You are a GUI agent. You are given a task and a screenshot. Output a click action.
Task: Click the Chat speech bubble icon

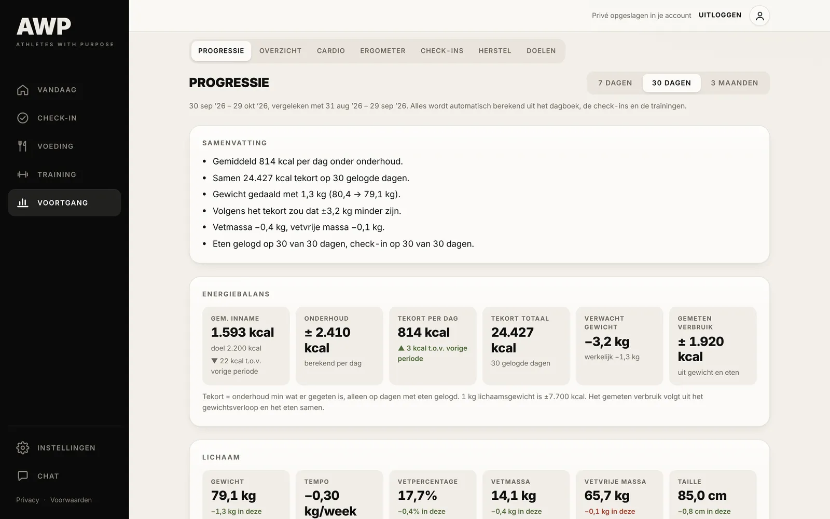[23, 476]
